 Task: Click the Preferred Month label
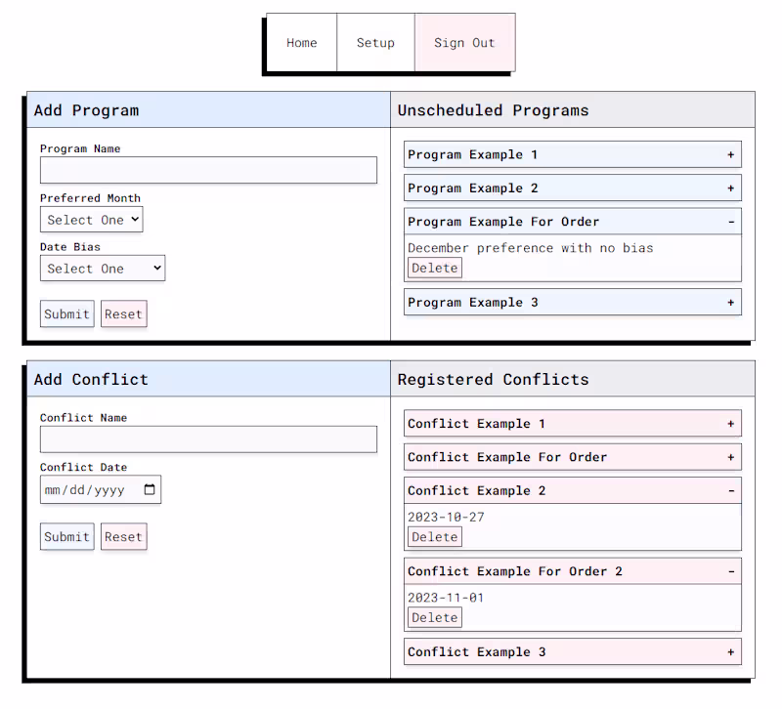[90, 198]
